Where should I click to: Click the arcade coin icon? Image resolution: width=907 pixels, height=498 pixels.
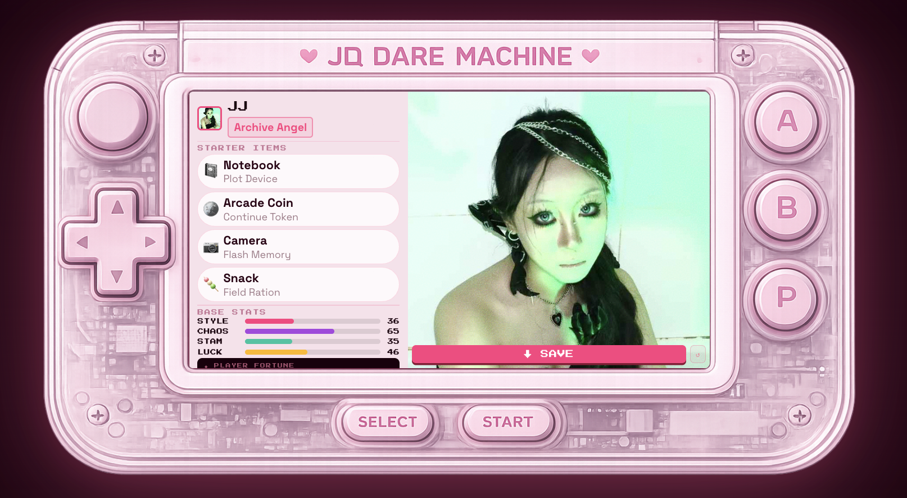[x=211, y=209]
